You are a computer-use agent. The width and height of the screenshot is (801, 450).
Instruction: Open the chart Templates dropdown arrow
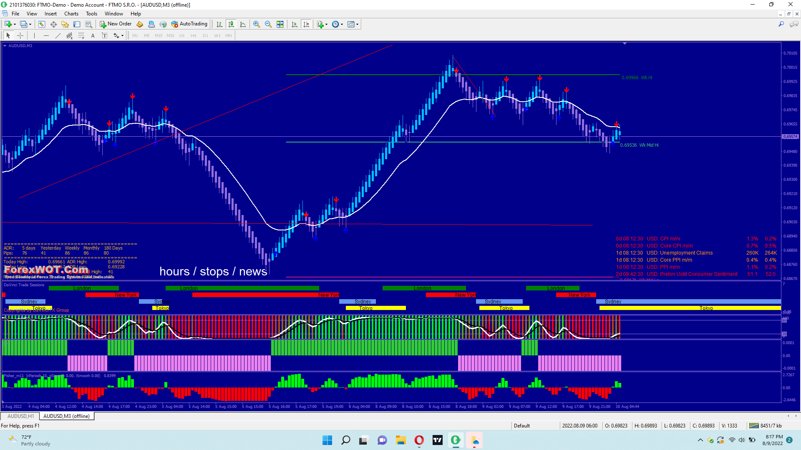click(x=358, y=24)
